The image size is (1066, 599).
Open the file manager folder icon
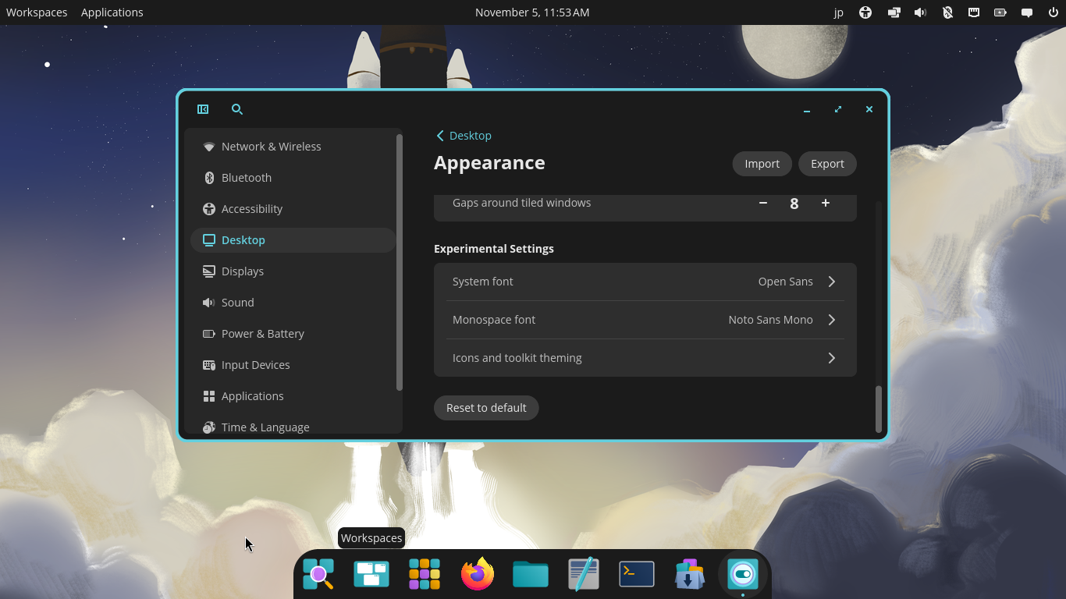click(x=531, y=575)
